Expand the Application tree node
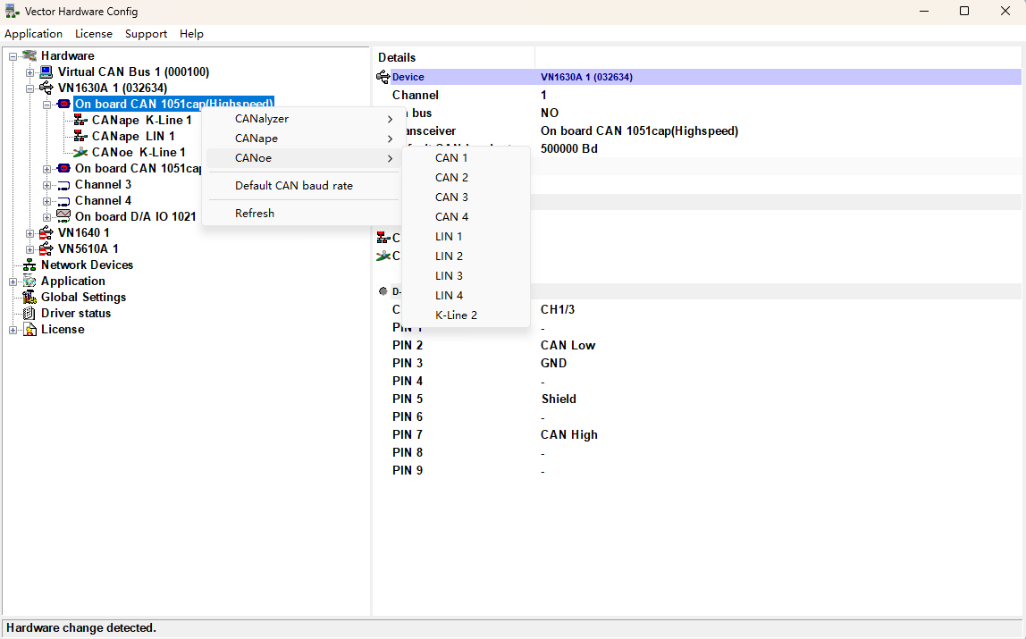Screen dimensions: 1026x639 click(13, 282)
